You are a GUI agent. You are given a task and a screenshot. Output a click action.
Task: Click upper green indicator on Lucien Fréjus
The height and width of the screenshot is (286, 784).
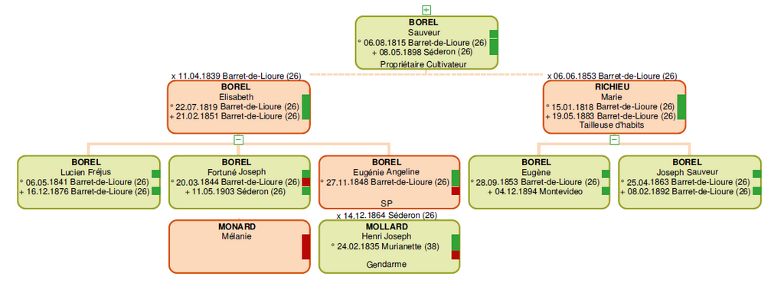(x=155, y=174)
